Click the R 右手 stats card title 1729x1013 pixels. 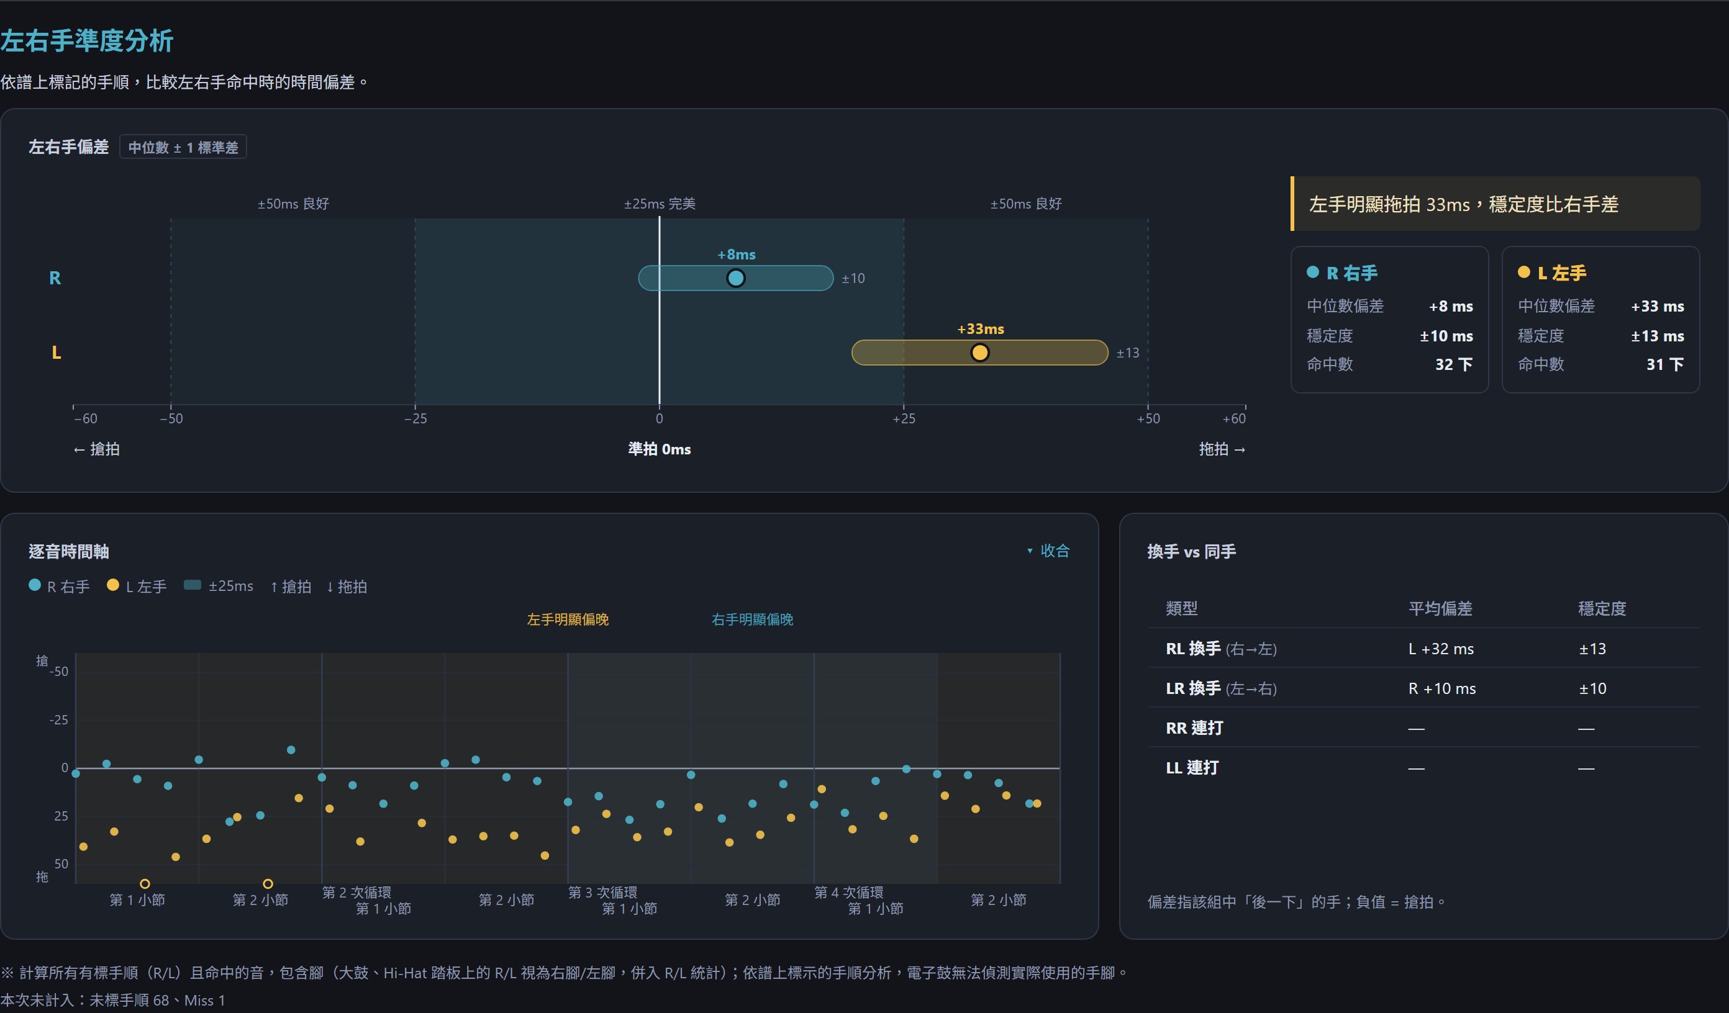click(1342, 273)
